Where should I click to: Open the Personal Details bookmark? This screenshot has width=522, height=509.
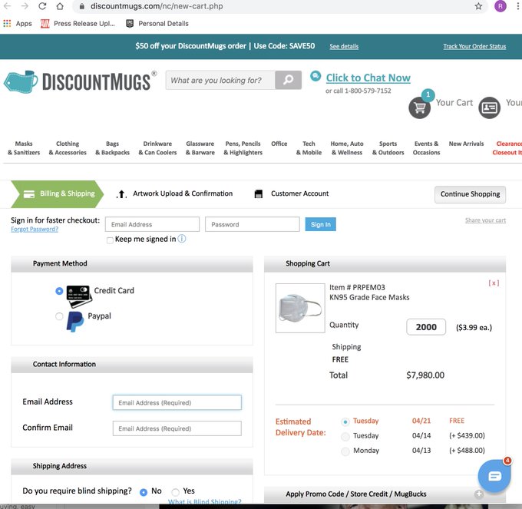click(157, 23)
